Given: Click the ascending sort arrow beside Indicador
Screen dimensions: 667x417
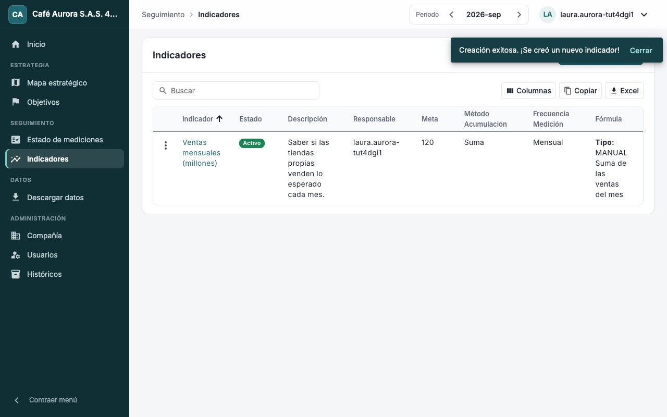Looking at the screenshot, I should coord(219,119).
